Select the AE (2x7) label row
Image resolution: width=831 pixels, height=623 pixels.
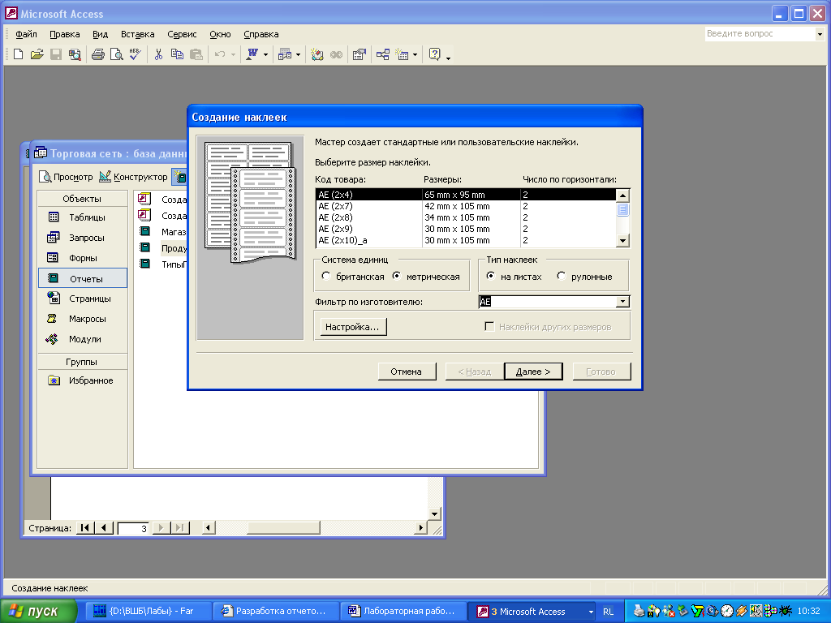tap(465, 206)
